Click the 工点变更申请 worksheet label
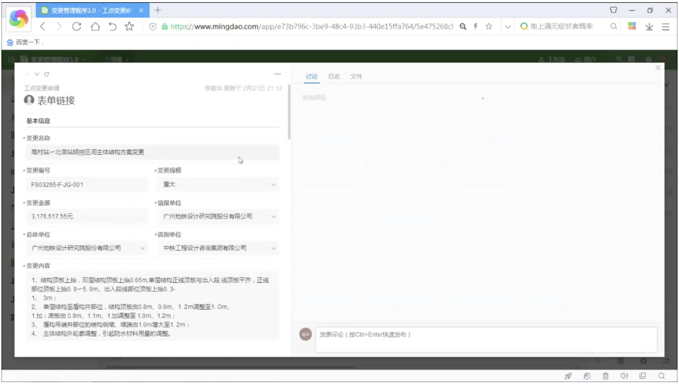The image size is (679, 385). click(x=42, y=88)
